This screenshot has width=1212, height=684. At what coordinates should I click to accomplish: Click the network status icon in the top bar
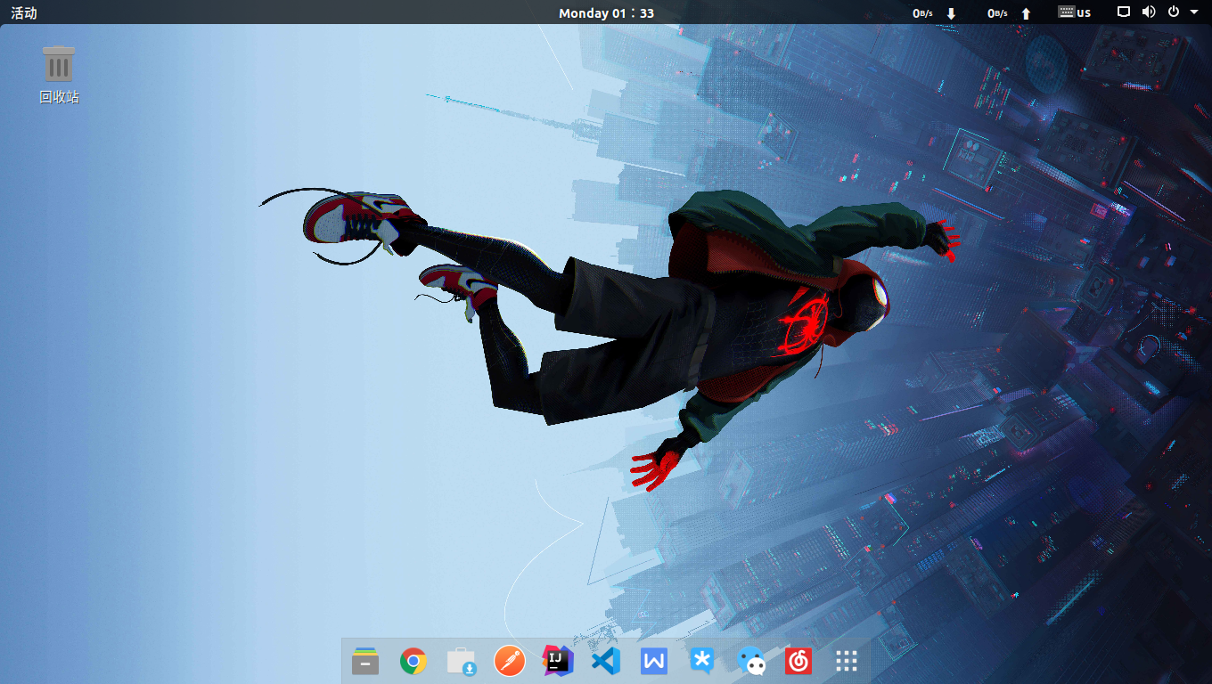(1124, 12)
